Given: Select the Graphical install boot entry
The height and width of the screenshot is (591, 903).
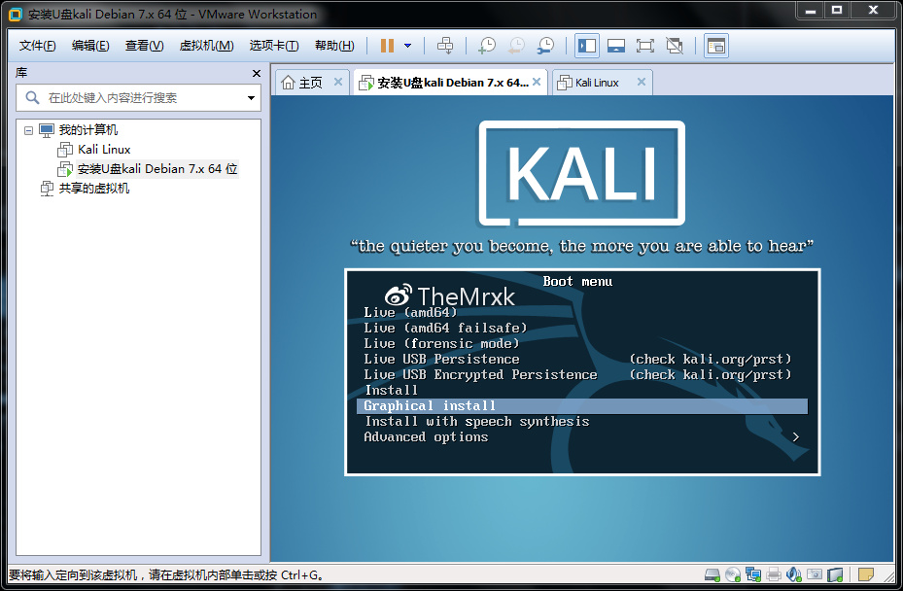Looking at the screenshot, I should click(581, 406).
